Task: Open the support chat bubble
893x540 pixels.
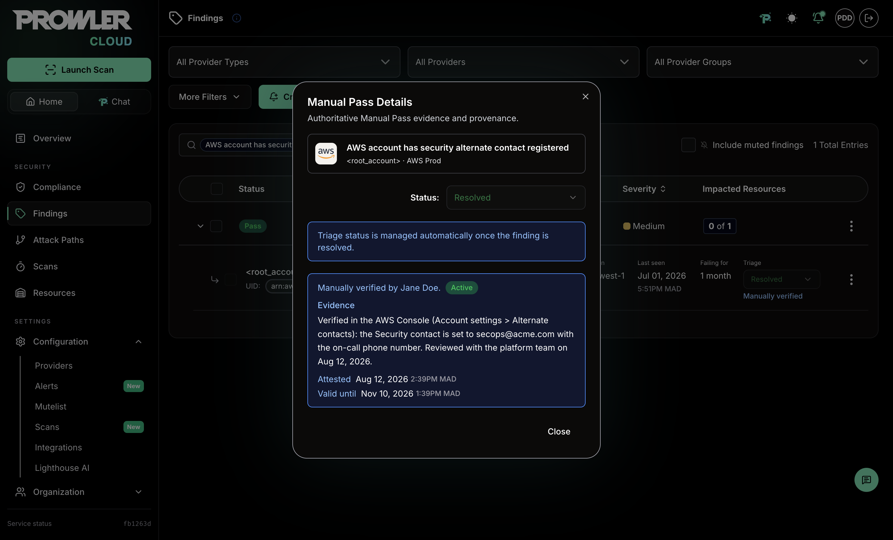Action: tap(866, 480)
